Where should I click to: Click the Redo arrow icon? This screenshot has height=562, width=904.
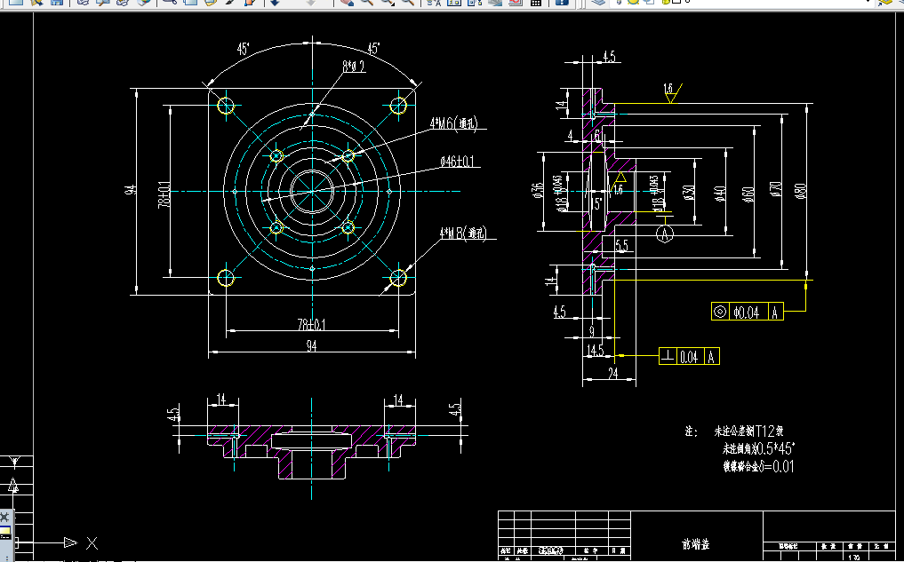[x=309, y=4]
